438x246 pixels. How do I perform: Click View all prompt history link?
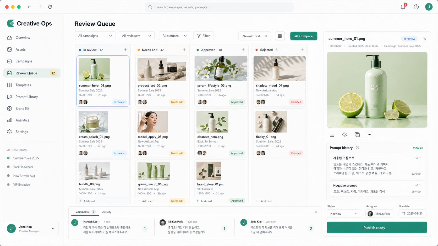[x=418, y=148]
